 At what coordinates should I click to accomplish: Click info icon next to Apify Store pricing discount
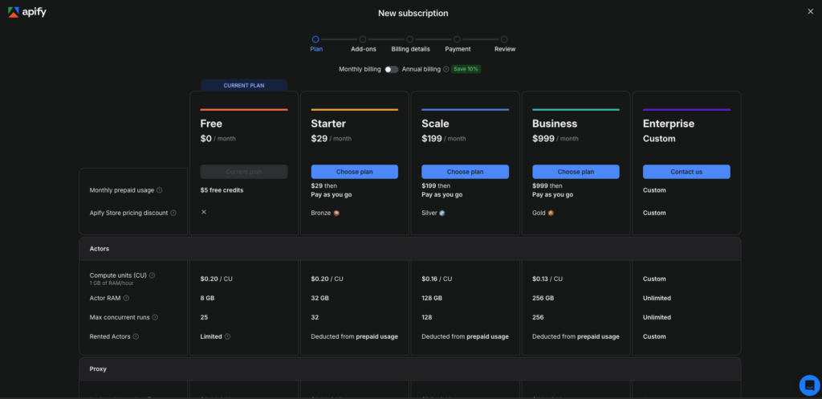point(173,213)
